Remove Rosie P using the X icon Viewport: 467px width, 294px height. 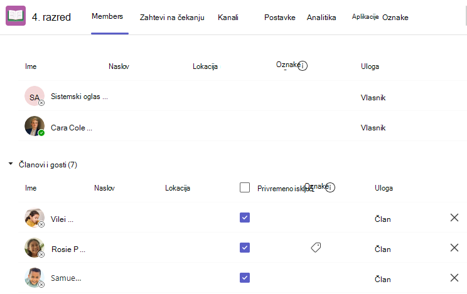tap(454, 248)
